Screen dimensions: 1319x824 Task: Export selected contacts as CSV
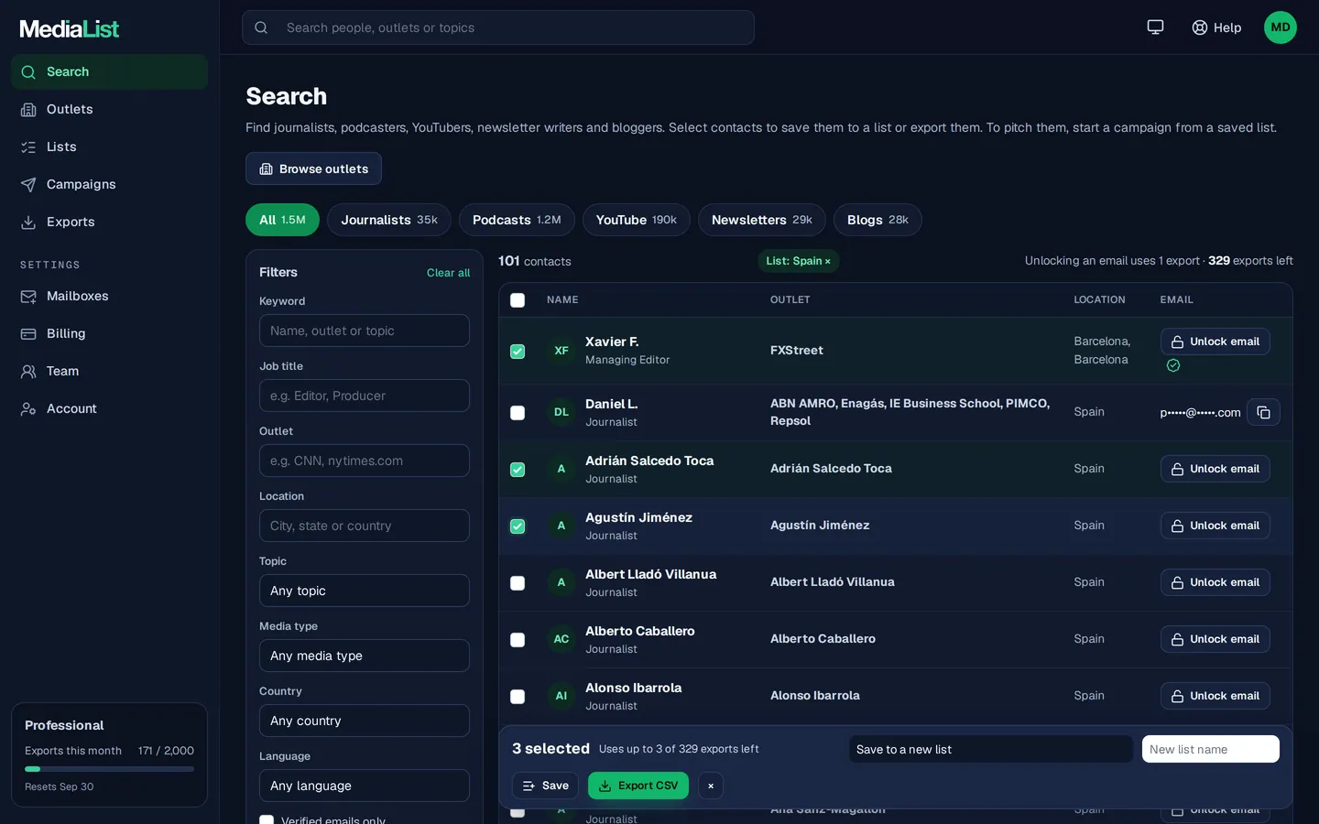[x=638, y=786]
